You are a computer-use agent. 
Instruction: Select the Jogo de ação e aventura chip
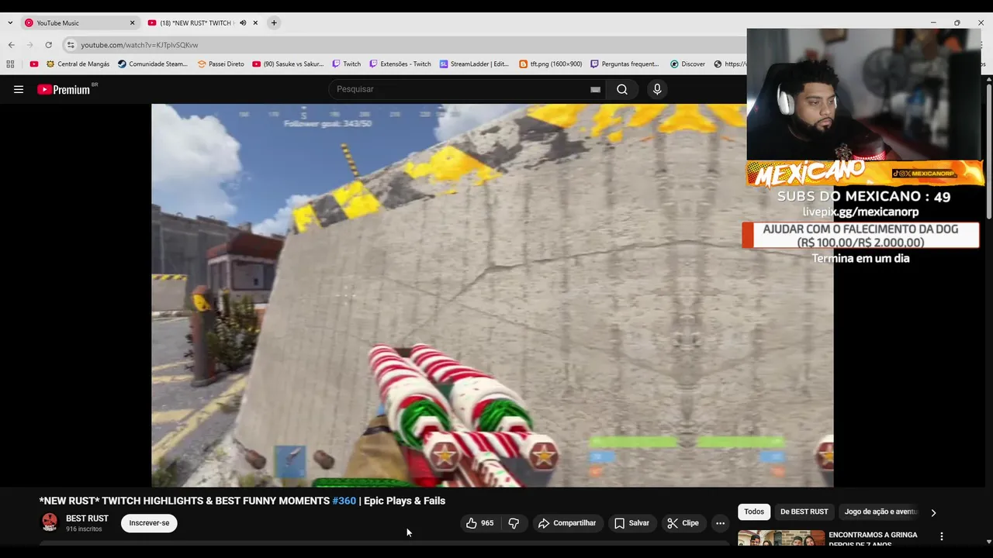click(881, 511)
